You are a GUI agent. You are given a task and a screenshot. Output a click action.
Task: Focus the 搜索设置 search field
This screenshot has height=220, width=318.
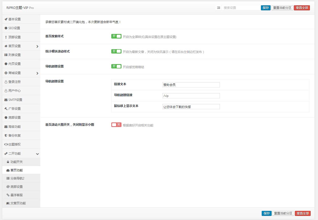pyautogui.click(x=241, y=8)
